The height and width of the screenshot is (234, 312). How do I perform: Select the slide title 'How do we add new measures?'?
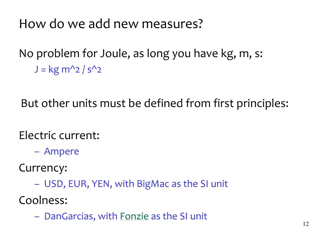point(111,24)
